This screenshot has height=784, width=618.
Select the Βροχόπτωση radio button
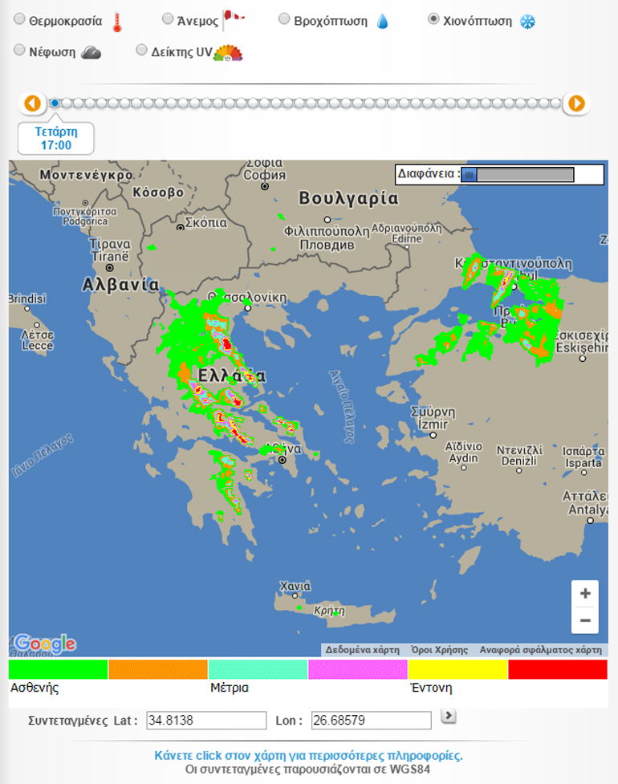[284, 19]
